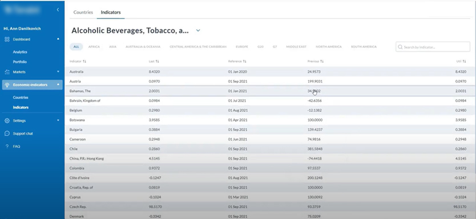Click the Markets chart icon
The height and width of the screenshot is (219, 476).
(x=7, y=72)
